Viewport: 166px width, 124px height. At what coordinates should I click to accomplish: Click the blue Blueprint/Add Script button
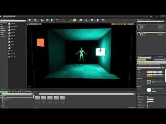pos(160,60)
